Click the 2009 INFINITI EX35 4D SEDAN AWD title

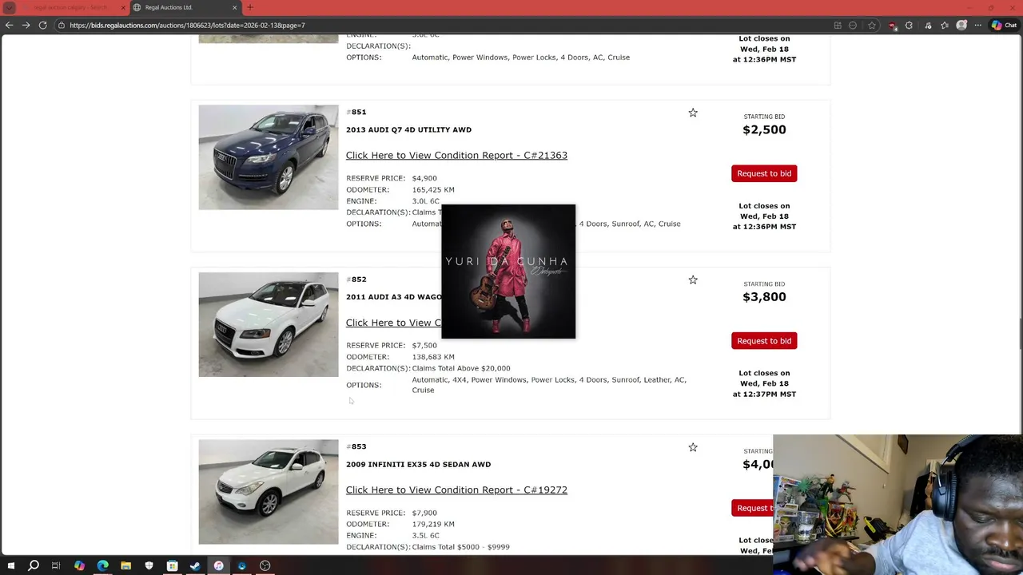pos(418,464)
